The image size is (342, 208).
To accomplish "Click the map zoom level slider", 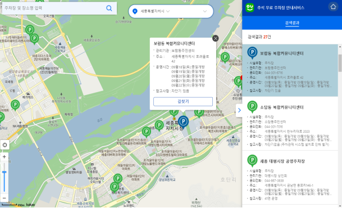I will click(4, 178).
